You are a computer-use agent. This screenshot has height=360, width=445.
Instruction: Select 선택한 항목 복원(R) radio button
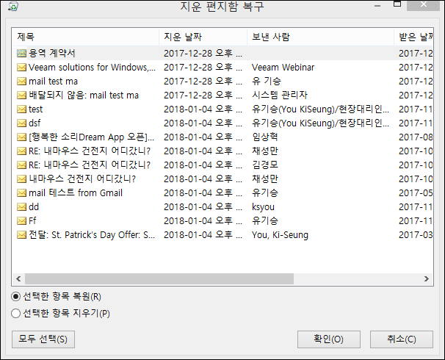coord(15,297)
